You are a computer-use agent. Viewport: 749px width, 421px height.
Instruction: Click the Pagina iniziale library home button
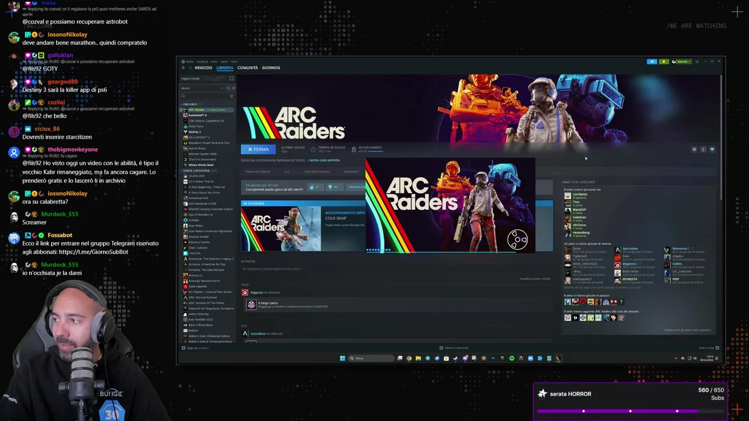(x=203, y=78)
